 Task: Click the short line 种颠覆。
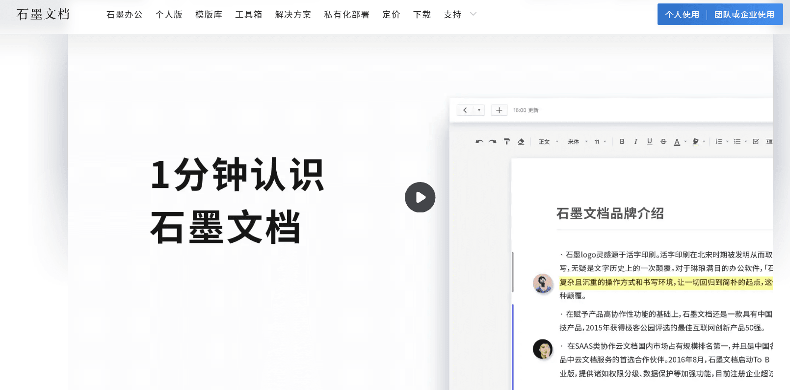573,296
